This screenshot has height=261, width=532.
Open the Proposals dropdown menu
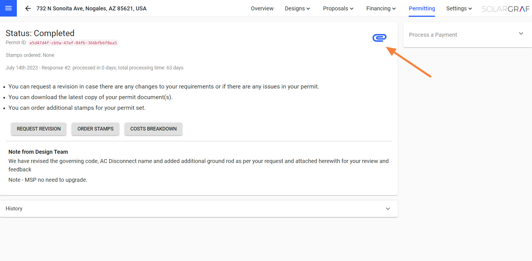click(338, 8)
